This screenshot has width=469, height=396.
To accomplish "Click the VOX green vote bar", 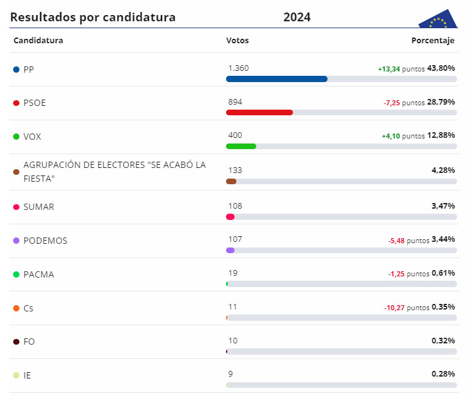I will click(x=241, y=146).
